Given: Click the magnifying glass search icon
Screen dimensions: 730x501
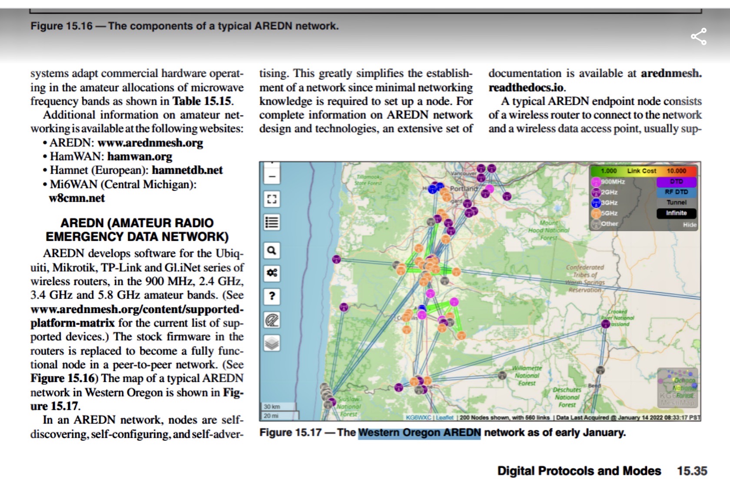Looking at the screenshot, I should 272,250.
